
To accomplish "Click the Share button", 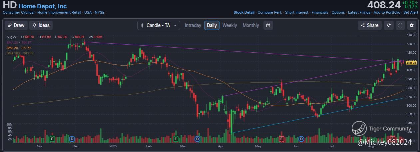I will pos(370,25).
